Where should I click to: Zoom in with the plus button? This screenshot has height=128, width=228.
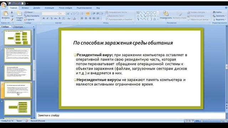222,121
